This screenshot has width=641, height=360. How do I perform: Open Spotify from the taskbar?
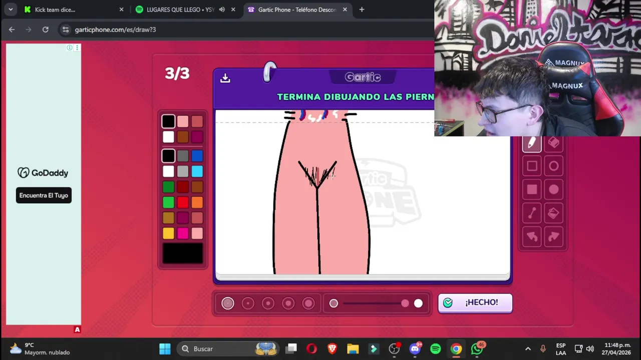(435, 348)
